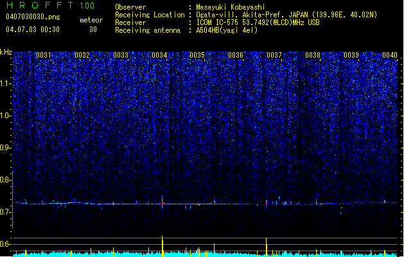Click the 1.0 frequency axis label
Screen dimensions: 404x257
click(5, 116)
